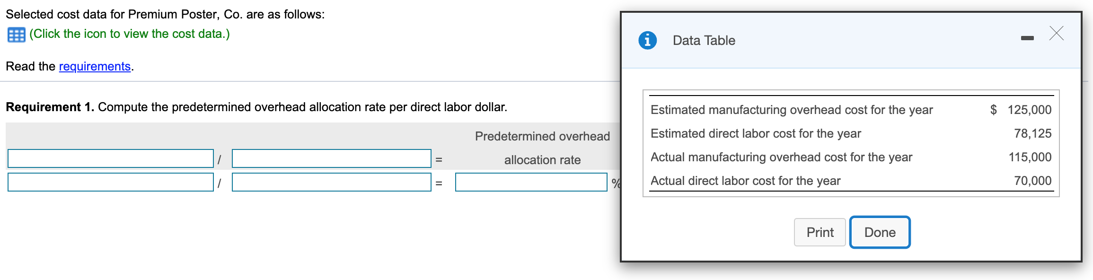Select the estimated manufacturing overhead cost value
The image size is (1093, 280).
pyautogui.click(x=1032, y=110)
